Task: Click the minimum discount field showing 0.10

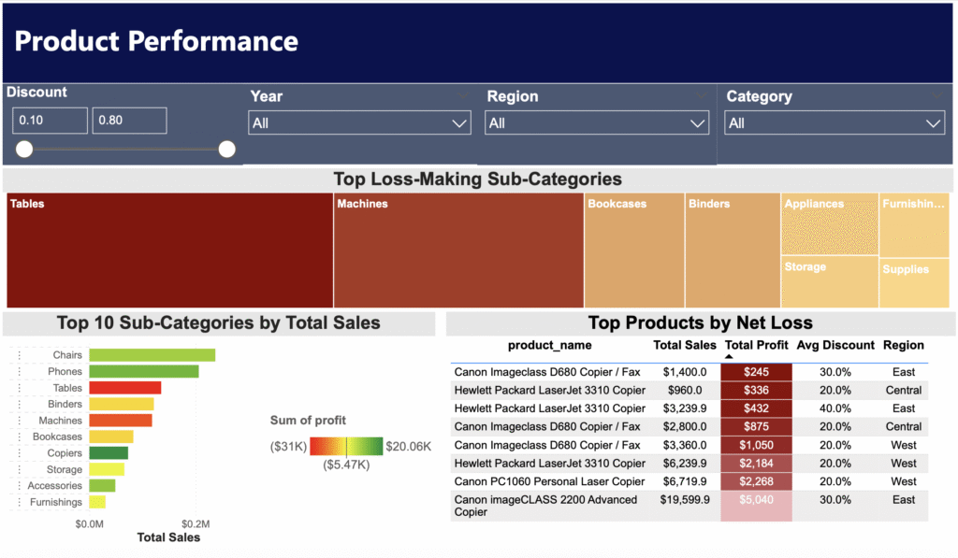Action: pyautogui.click(x=50, y=121)
